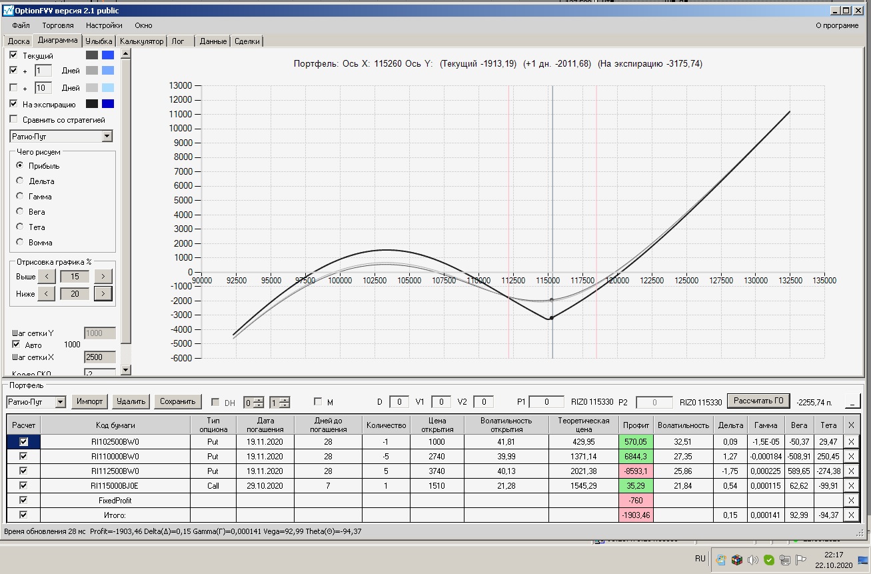The width and height of the screenshot is (871, 574).
Task: Open the Торговля menu
Action: coord(57,25)
